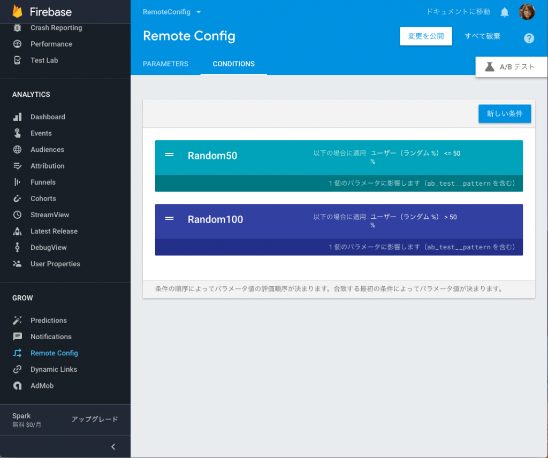Click the Firebase flame logo icon
Screen dimensions: 548x458
tap(17, 12)
